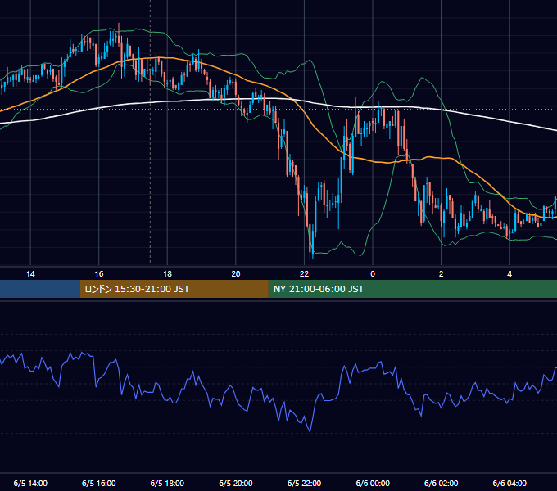Click the 18 hour label on price chart axis
The height and width of the screenshot is (491, 557).
pyautogui.click(x=167, y=274)
